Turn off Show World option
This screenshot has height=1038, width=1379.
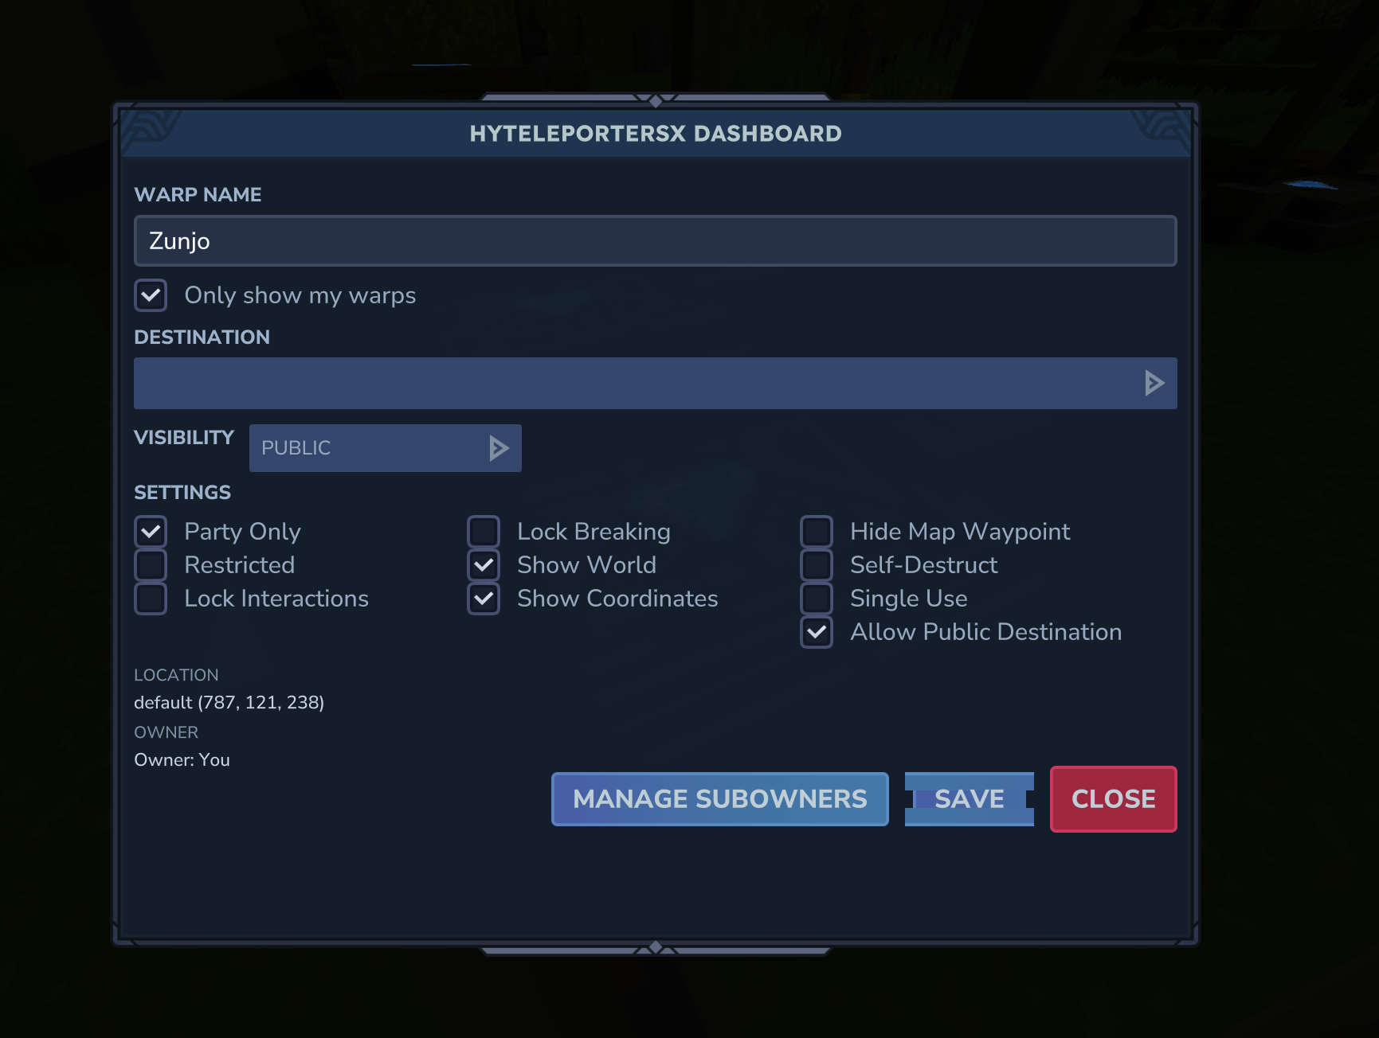tap(484, 565)
